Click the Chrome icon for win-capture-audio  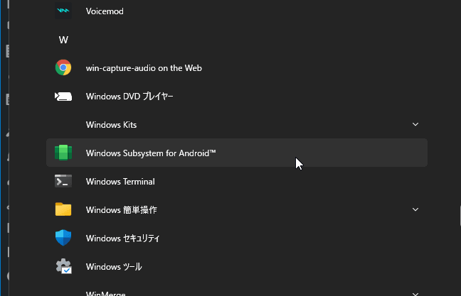[x=63, y=68]
